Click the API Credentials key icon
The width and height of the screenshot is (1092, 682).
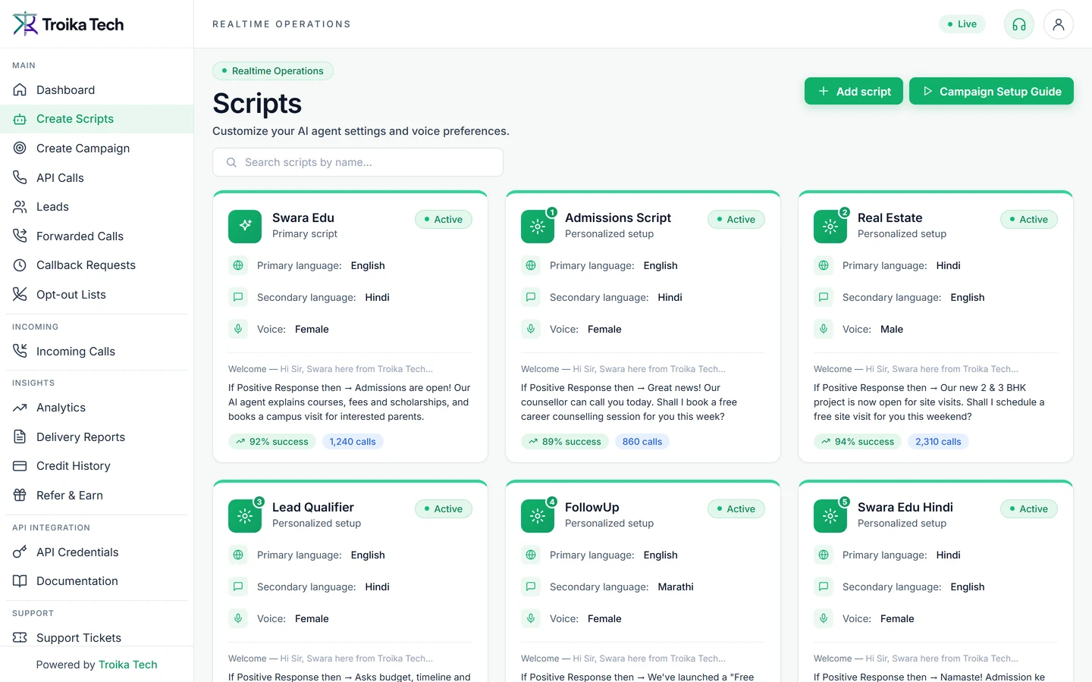[x=20, y=552]
